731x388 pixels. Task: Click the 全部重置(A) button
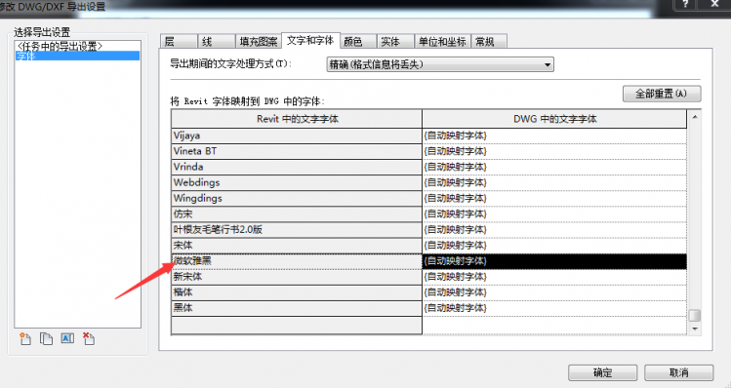(x=662, y=94)
